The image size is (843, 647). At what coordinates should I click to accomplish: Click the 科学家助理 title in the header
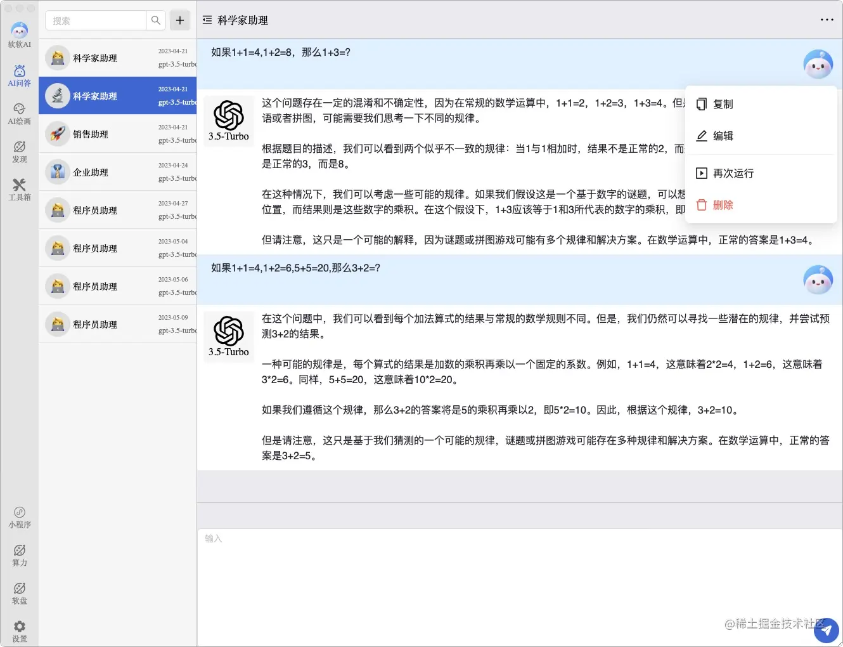(243, 20)
